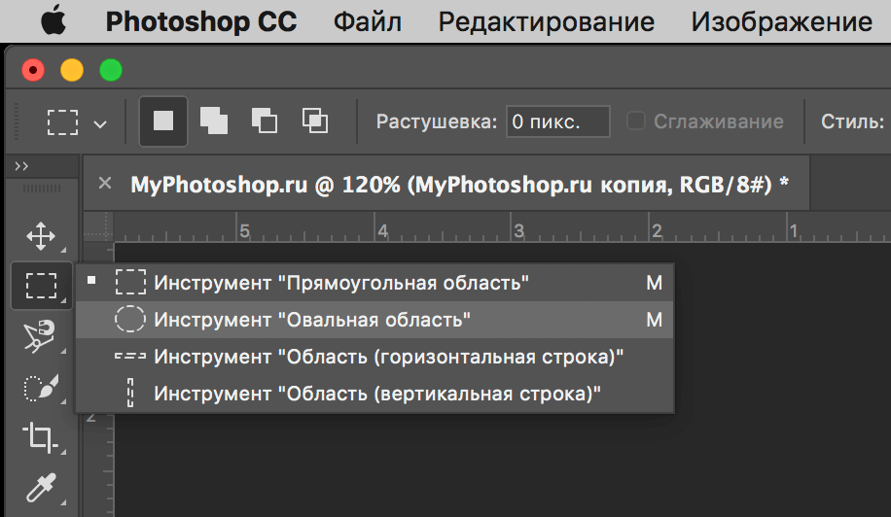
Task: Select the Rectangular Marquee tool in toolbar
Action: [40, 286]
